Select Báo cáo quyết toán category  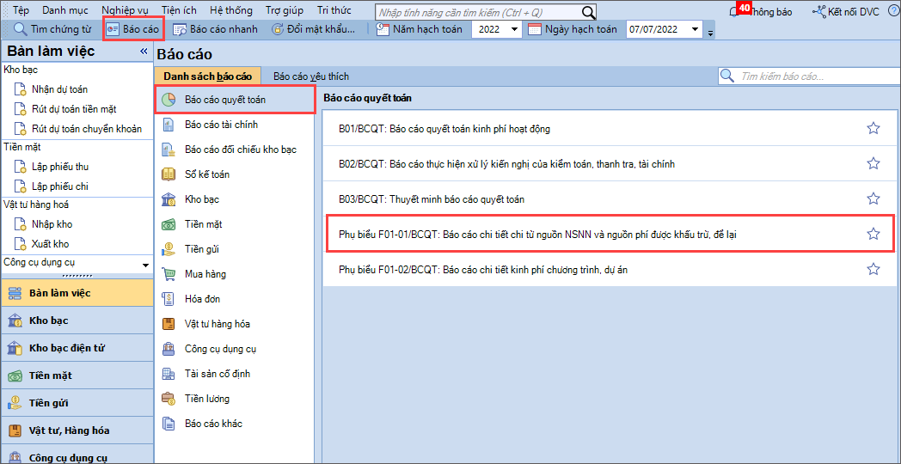pos(235,100)
